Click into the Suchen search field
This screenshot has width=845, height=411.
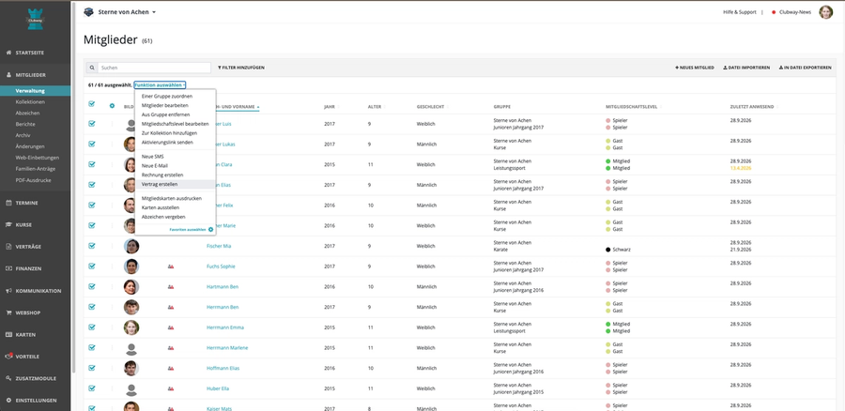[x=154, y=68]
